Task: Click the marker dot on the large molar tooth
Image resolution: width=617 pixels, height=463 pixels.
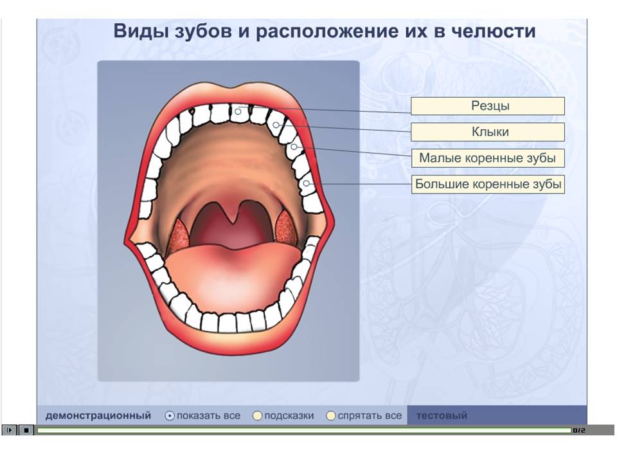Action: [x=306, y=183]
